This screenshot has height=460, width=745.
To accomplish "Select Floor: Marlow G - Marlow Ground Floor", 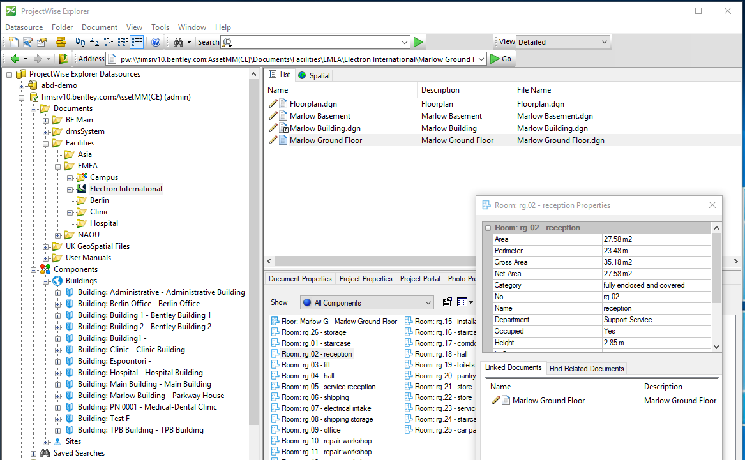I will (339, 322).
